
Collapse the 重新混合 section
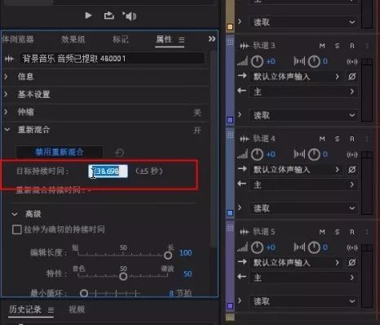click(x=7, y=130)
